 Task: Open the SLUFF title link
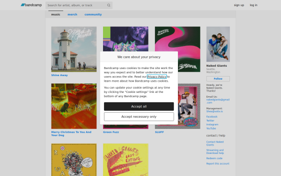click(159, 132)
